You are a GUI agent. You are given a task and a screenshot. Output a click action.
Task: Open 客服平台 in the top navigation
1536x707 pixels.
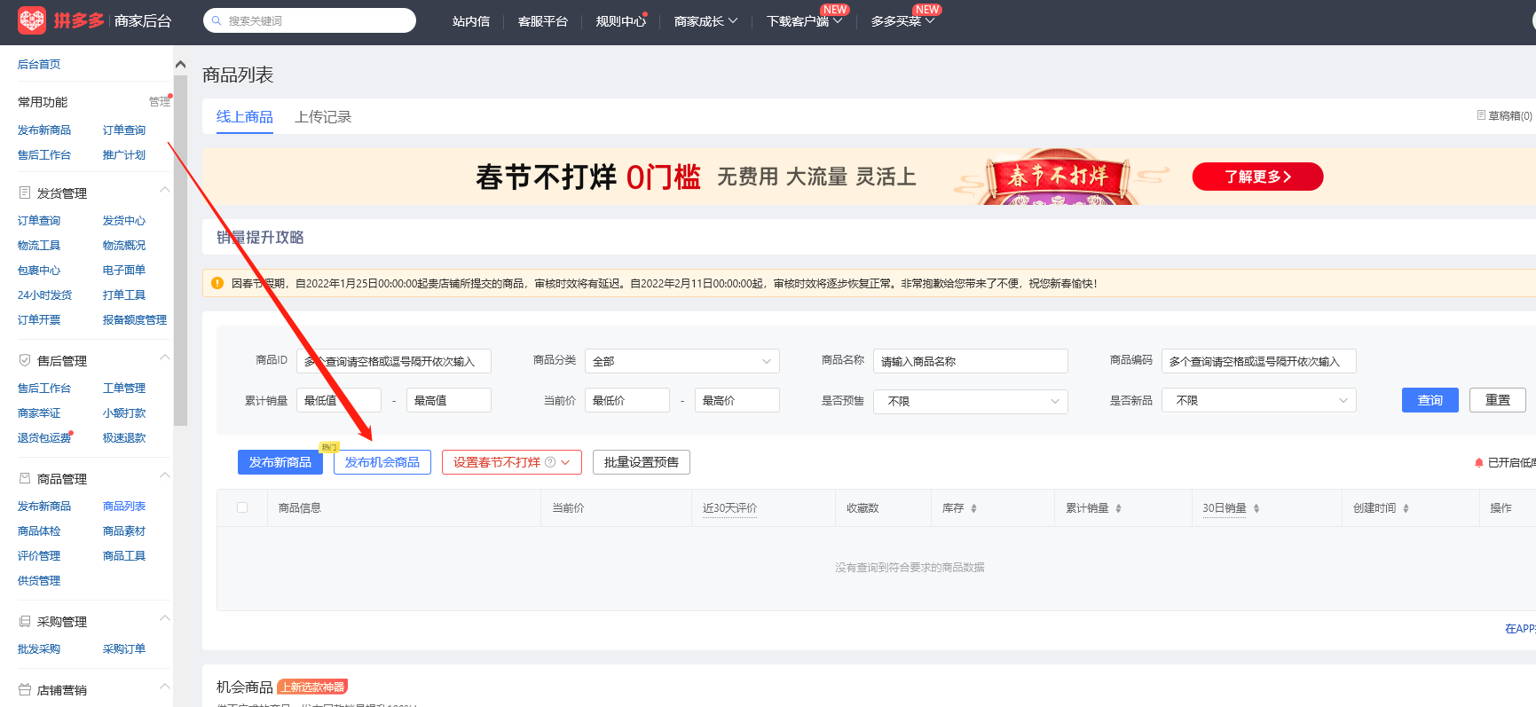542,21
